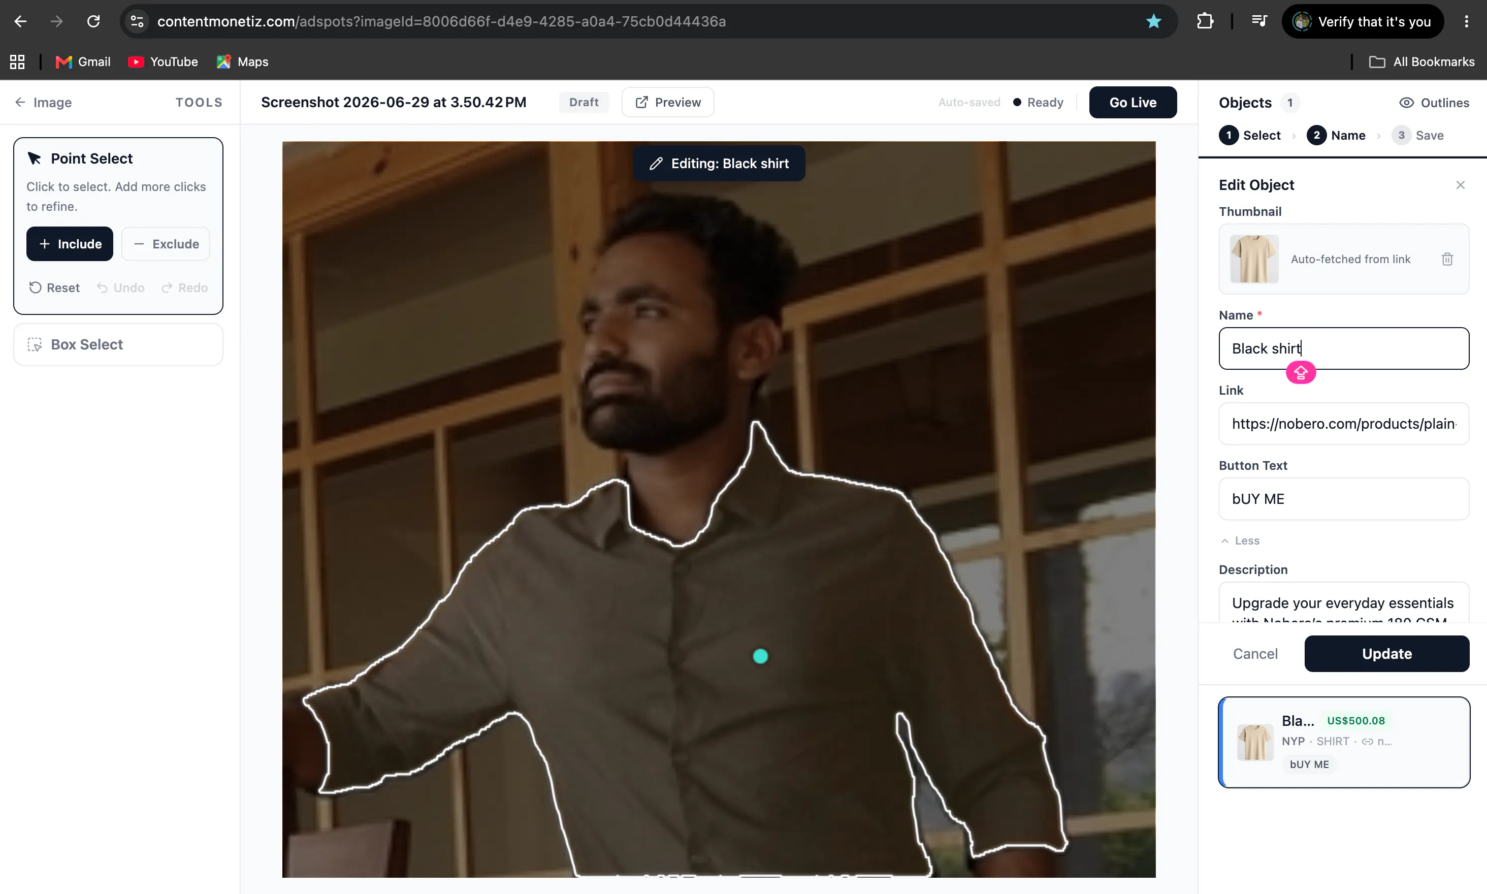
Task: Click the Link URL field
Action: (1344, 424)
